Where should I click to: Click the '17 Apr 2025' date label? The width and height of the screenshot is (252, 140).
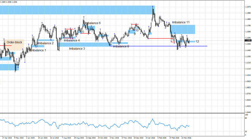pos(7,138)
